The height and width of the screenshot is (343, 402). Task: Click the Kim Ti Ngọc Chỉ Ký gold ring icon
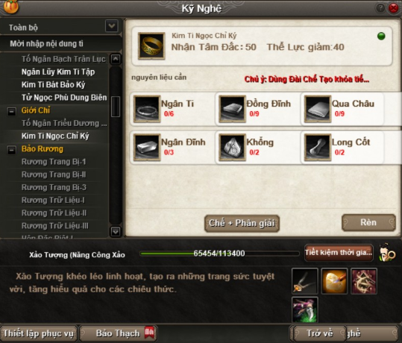tap(151, 46)
